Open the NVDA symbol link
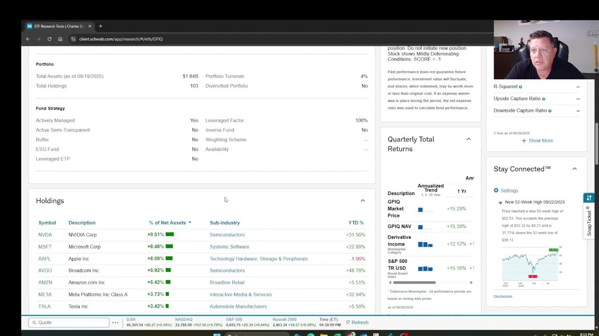Viewport: 599px width, 336px height. click(x=45, y=235)
